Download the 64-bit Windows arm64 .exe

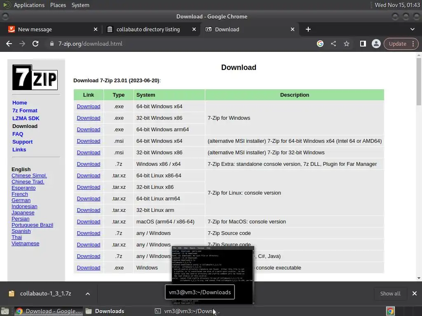(x=89, y=130)
